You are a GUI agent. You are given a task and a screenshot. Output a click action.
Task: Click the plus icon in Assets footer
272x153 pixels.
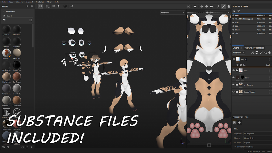pos(32,147)
